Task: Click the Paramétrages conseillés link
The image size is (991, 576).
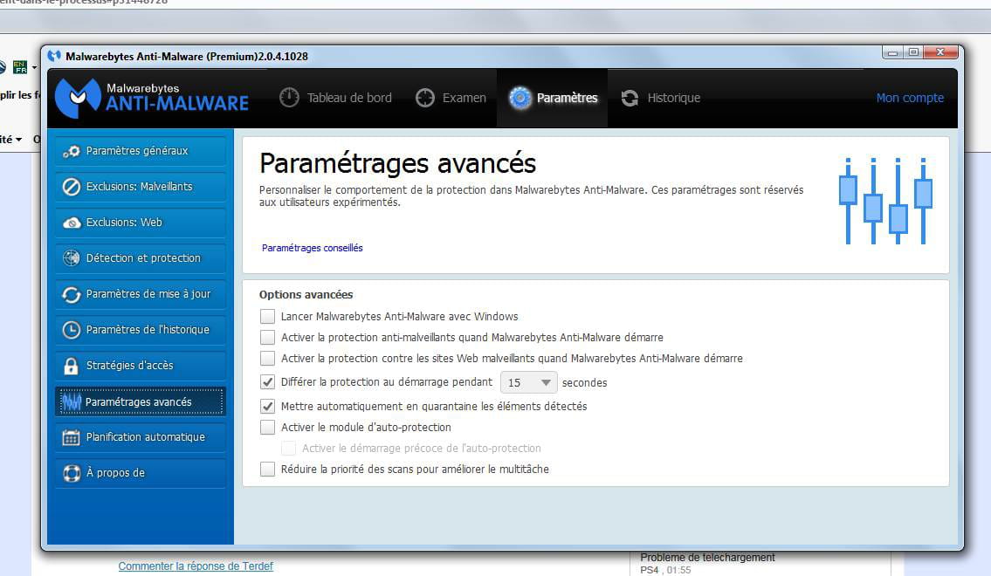Action: pos(313,248)
